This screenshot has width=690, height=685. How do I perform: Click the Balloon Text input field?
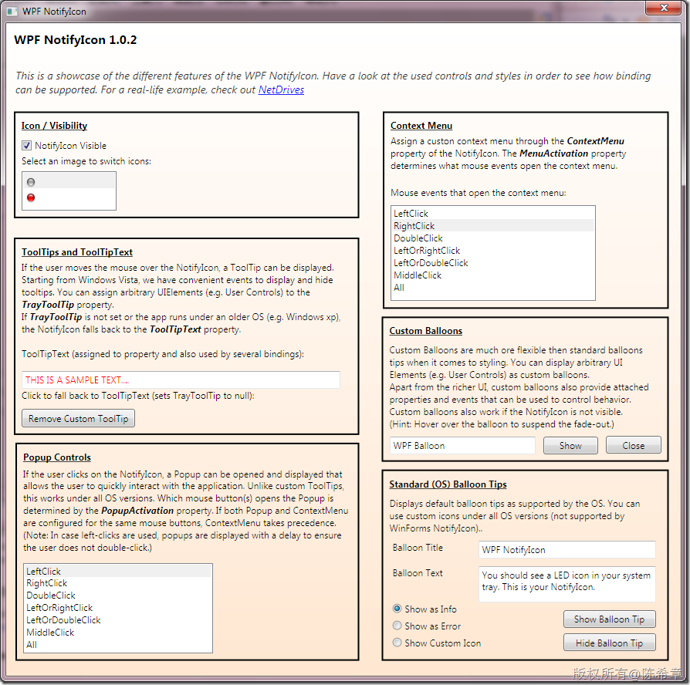[x=567, y=584]
